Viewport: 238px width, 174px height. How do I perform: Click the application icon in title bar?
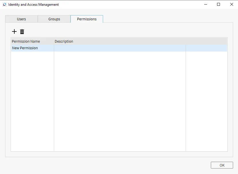(x=4, y=5)
